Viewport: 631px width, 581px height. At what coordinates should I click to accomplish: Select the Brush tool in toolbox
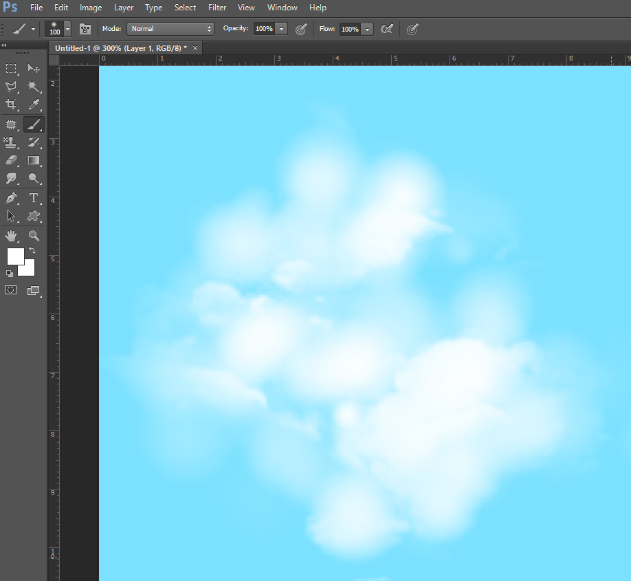click(34, 124)
